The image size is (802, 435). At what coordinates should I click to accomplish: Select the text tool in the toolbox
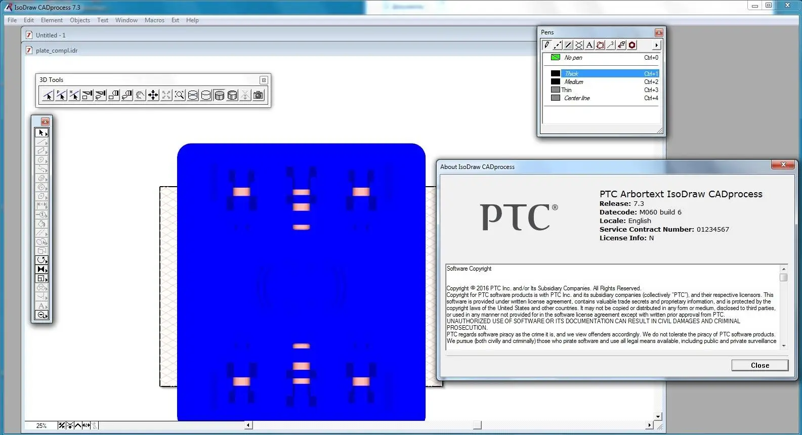(41, 306)
